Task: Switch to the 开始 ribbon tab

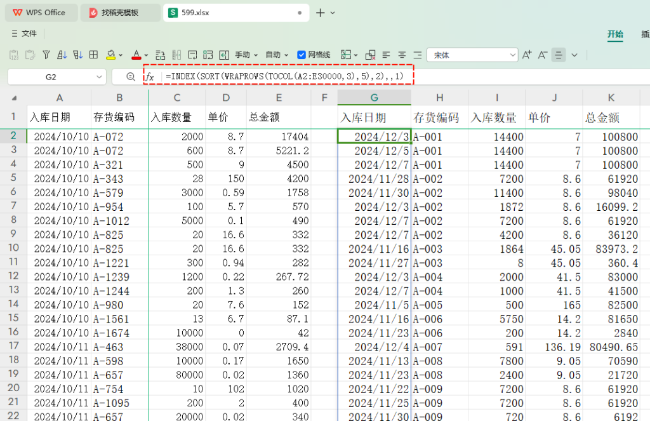Action: 615,34
